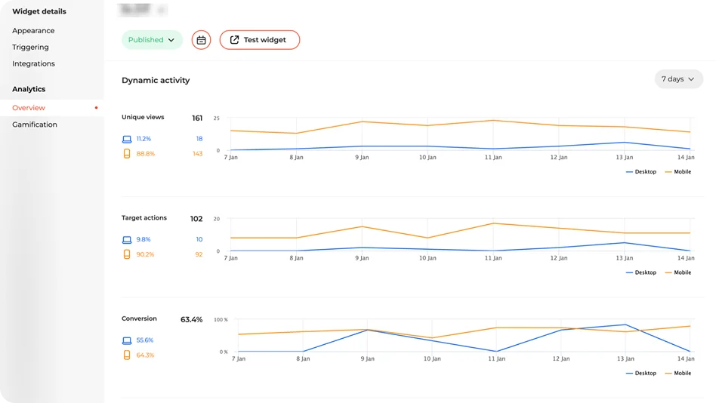Click the mobile icon under Conversion
716x403 pixels.
[127, 355]
